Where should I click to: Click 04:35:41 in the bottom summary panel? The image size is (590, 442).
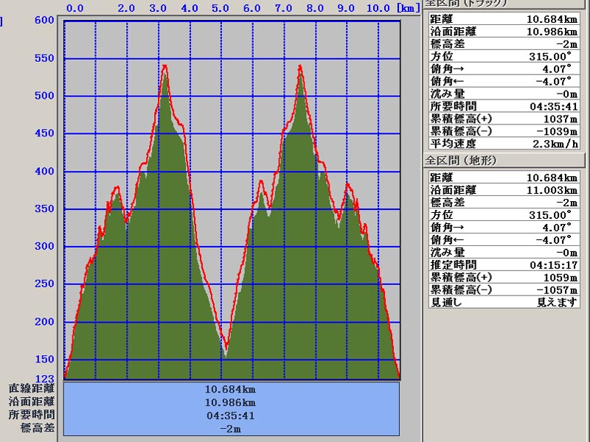[x=232, y=415]
